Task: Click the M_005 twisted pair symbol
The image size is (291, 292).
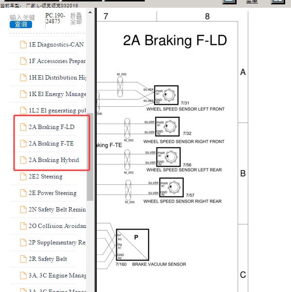Action: 120,87
